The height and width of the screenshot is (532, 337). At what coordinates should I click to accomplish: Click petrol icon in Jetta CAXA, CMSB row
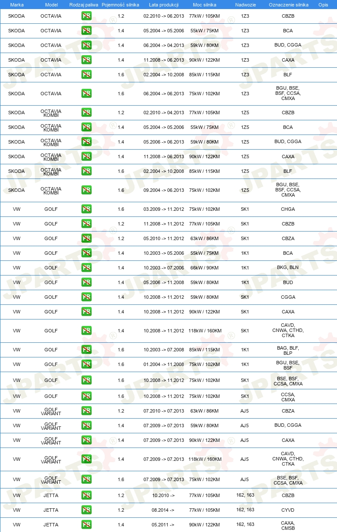tap(86, 525)
